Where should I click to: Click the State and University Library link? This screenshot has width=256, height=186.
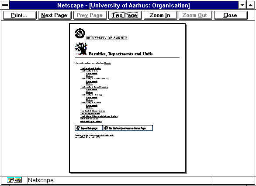pyautogui.click(x=99, y=116)
